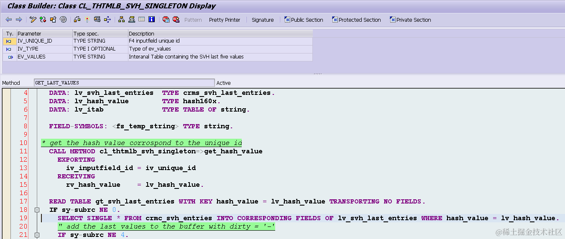The width and height of the screenshot is (565, 239).
Task: Jump to the Private Section
Action: (x=410, y=20)
